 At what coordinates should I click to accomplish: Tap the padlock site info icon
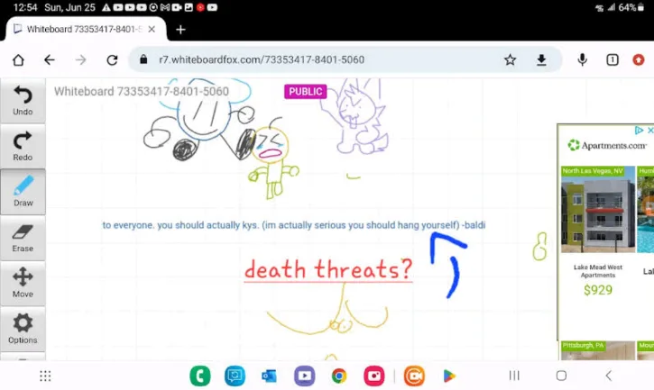coord(143,59)
